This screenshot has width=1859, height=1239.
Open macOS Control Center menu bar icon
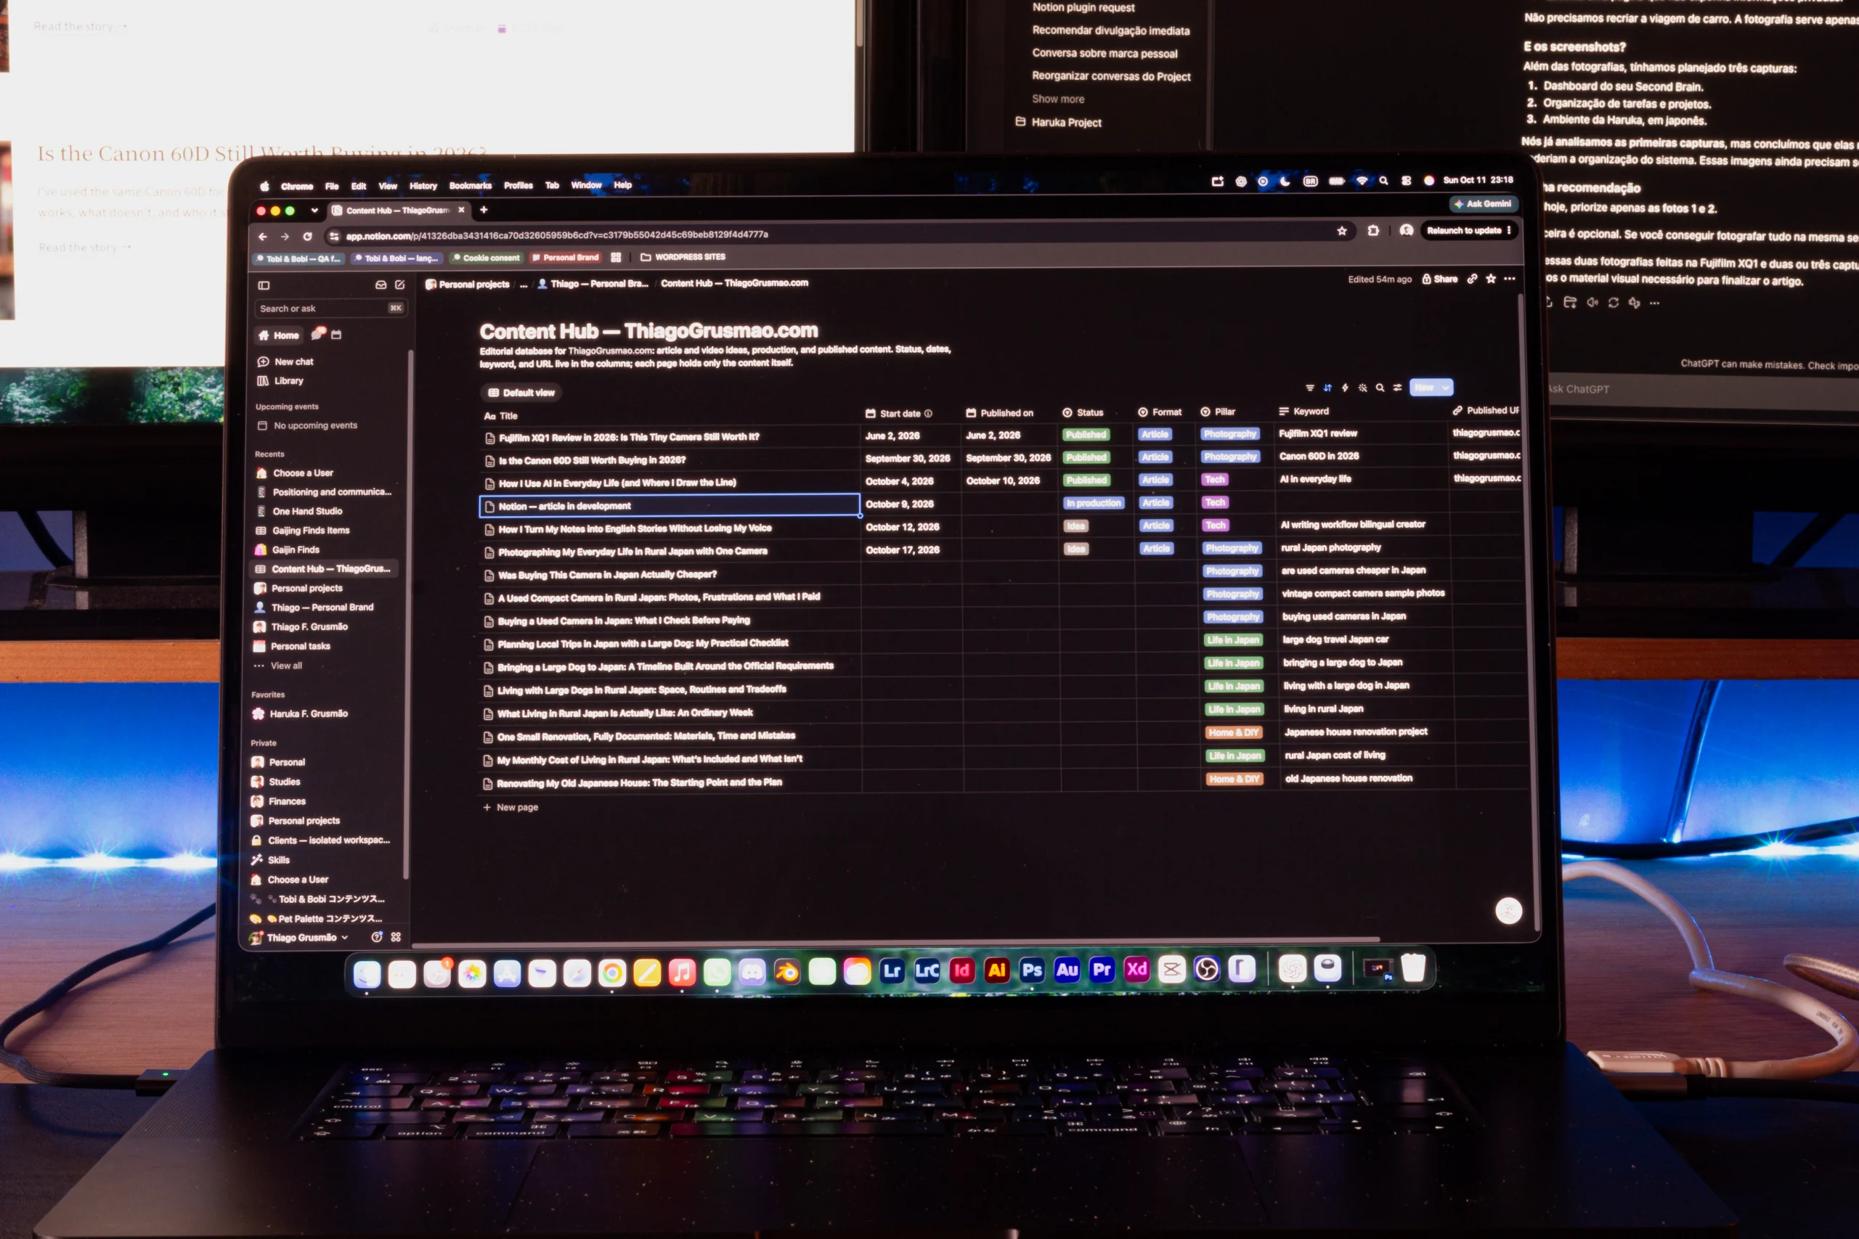tap(1406, 181)
